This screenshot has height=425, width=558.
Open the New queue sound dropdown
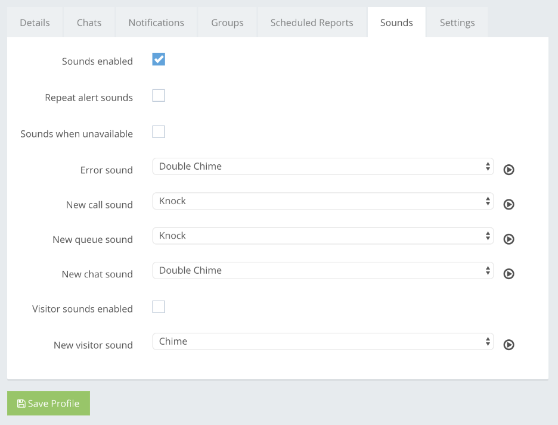click(x=323, y=236)
